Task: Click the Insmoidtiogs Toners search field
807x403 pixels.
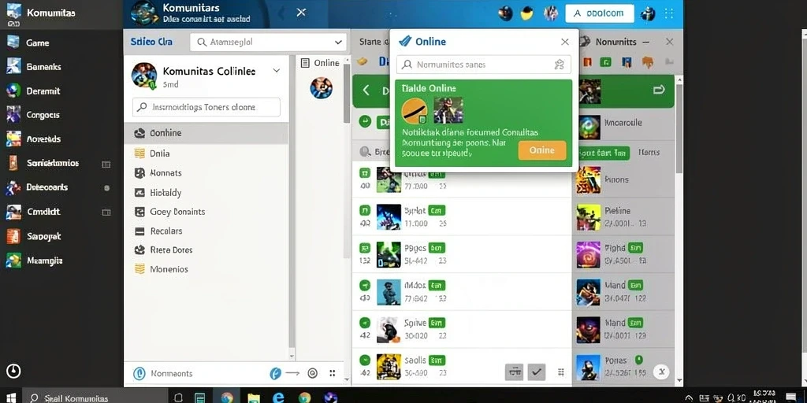Action: [x=206, y=107]
